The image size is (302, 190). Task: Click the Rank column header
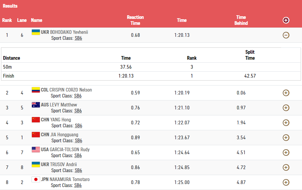[7, 20]
